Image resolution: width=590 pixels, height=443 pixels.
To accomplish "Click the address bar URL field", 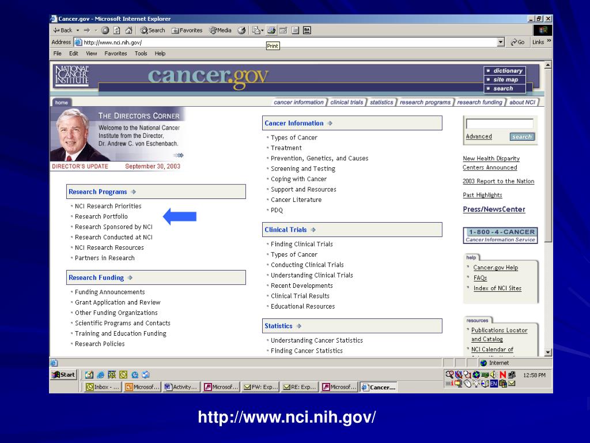I will (289, 42).
